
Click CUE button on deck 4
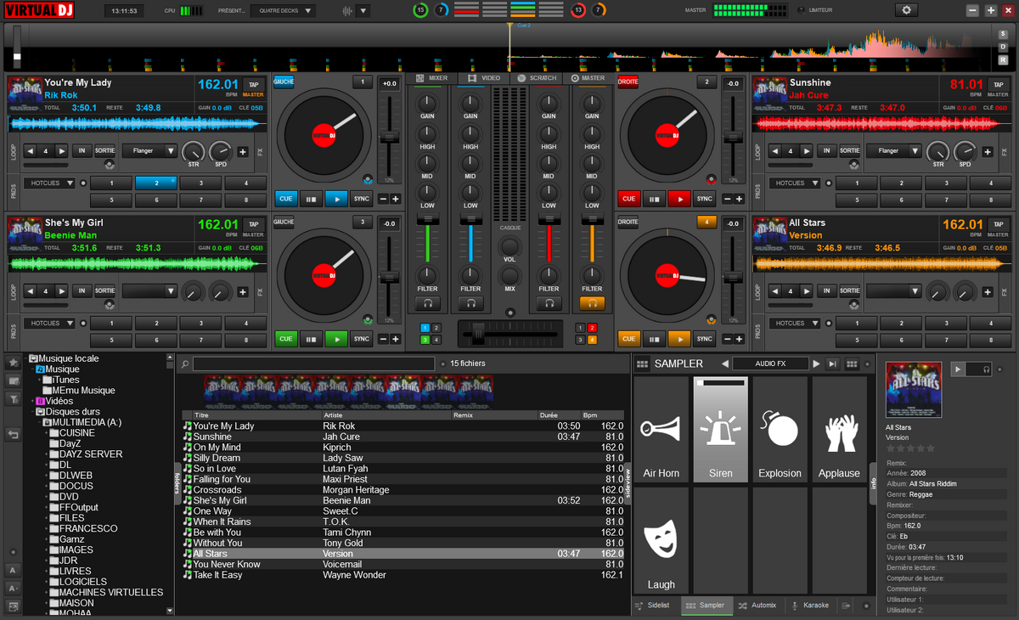tap(628, 339)
